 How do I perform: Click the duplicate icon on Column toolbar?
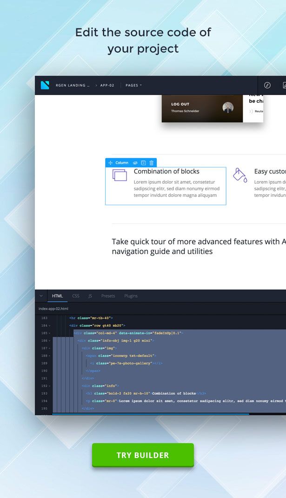point(144,163)
